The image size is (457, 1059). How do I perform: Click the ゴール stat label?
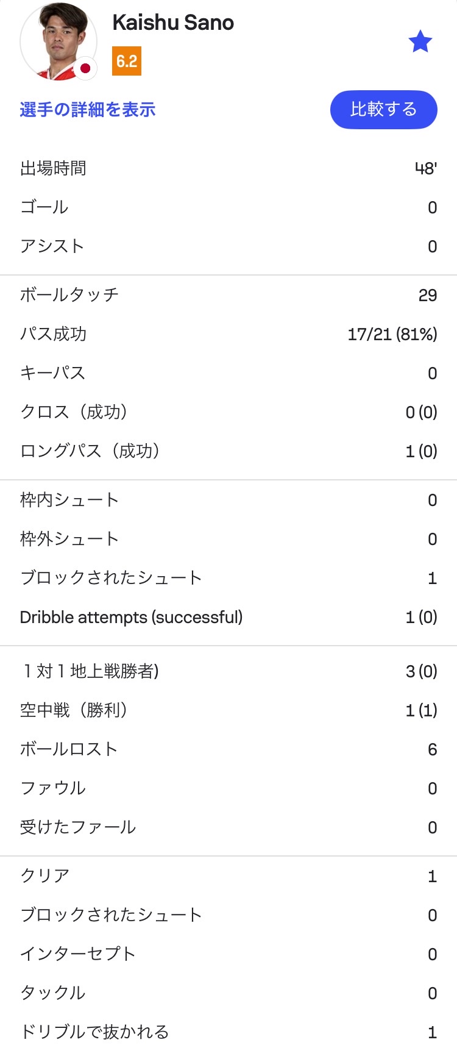pyautogui.click(x=44, y=207)
